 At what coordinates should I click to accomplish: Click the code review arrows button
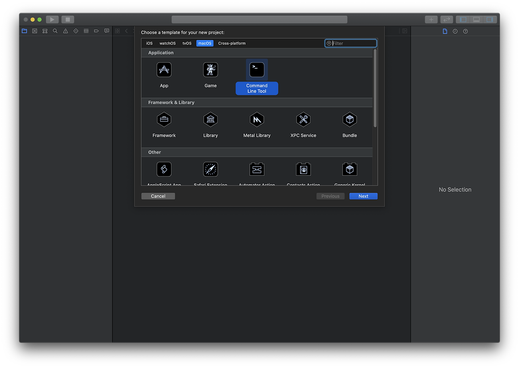click(x=446, y=19)
